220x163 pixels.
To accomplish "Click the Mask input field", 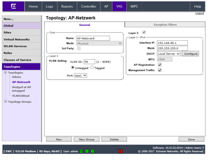I will [x=172, y=48].
